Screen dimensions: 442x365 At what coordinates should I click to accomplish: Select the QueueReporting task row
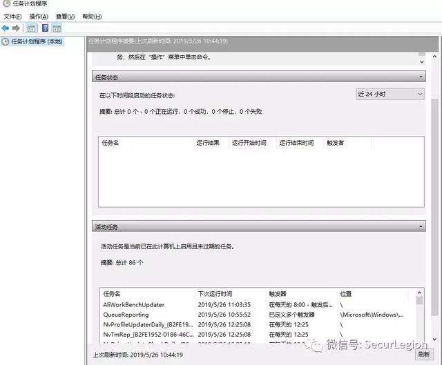(x=258, y=315)
